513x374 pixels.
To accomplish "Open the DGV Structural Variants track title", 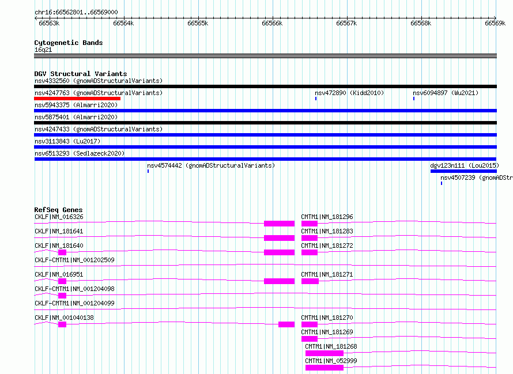I will pos(81,74).
